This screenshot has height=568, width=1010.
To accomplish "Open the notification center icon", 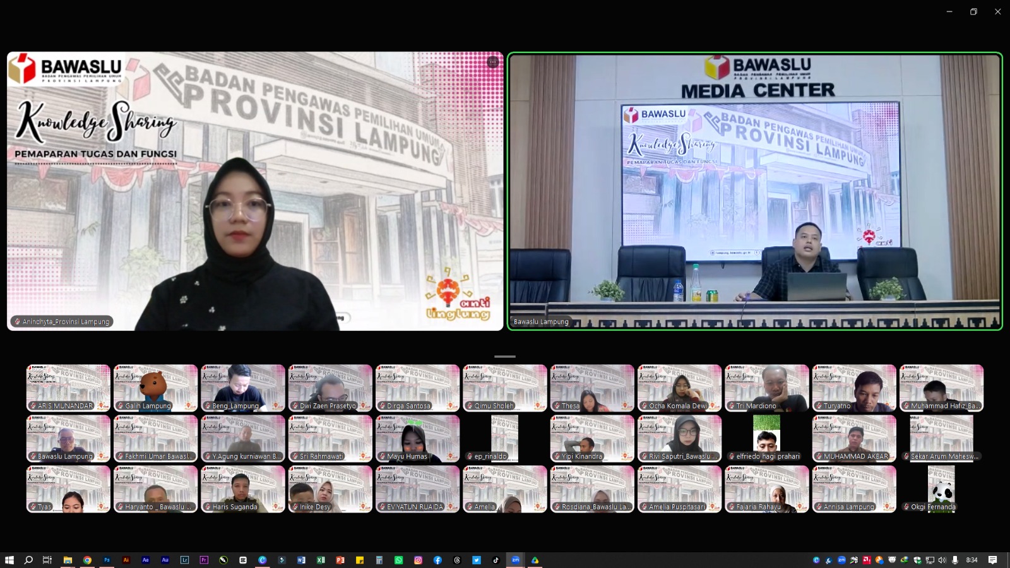I will click(x=993, y=560).
